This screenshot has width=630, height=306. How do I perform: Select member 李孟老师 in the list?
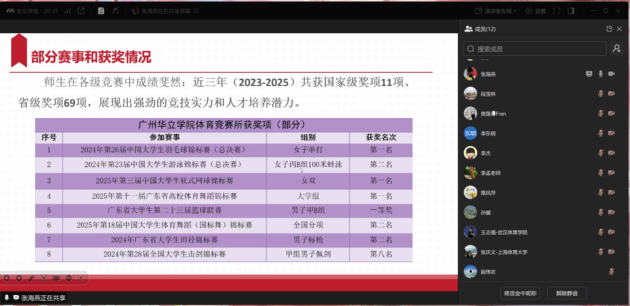(543, 173)
